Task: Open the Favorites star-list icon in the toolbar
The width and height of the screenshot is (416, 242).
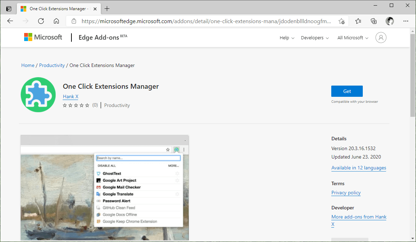Action: [358, 21]
